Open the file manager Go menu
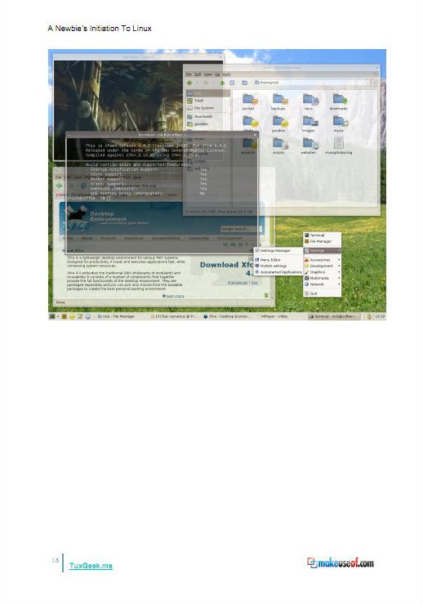Image resolution: width=423 pixels, height=605 pixels. pyautogui.click(x=217, y=74)
